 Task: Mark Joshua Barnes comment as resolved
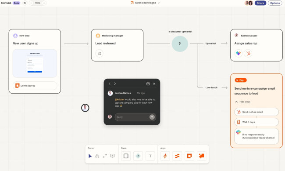(148, 84)
